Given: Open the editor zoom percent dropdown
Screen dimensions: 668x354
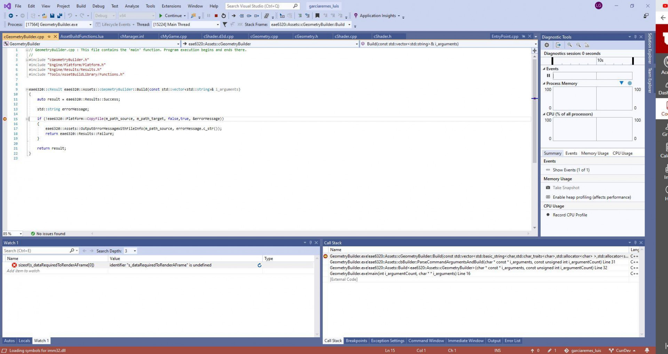Looking at the screenshot, I should [x=21, y=234].
